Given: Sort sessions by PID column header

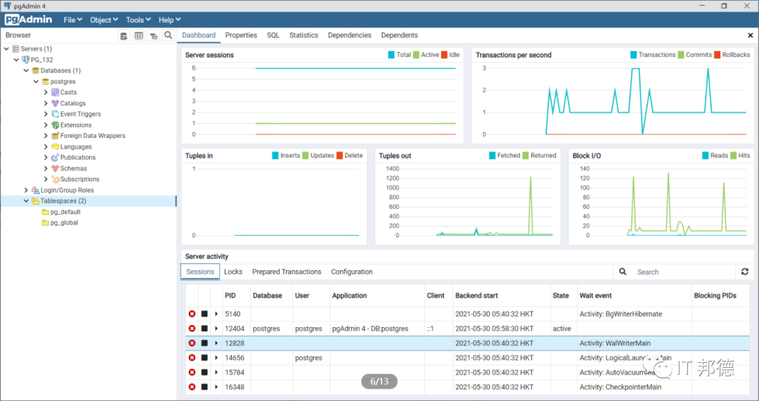Looking at the screenshot, I should click(231, 295).
